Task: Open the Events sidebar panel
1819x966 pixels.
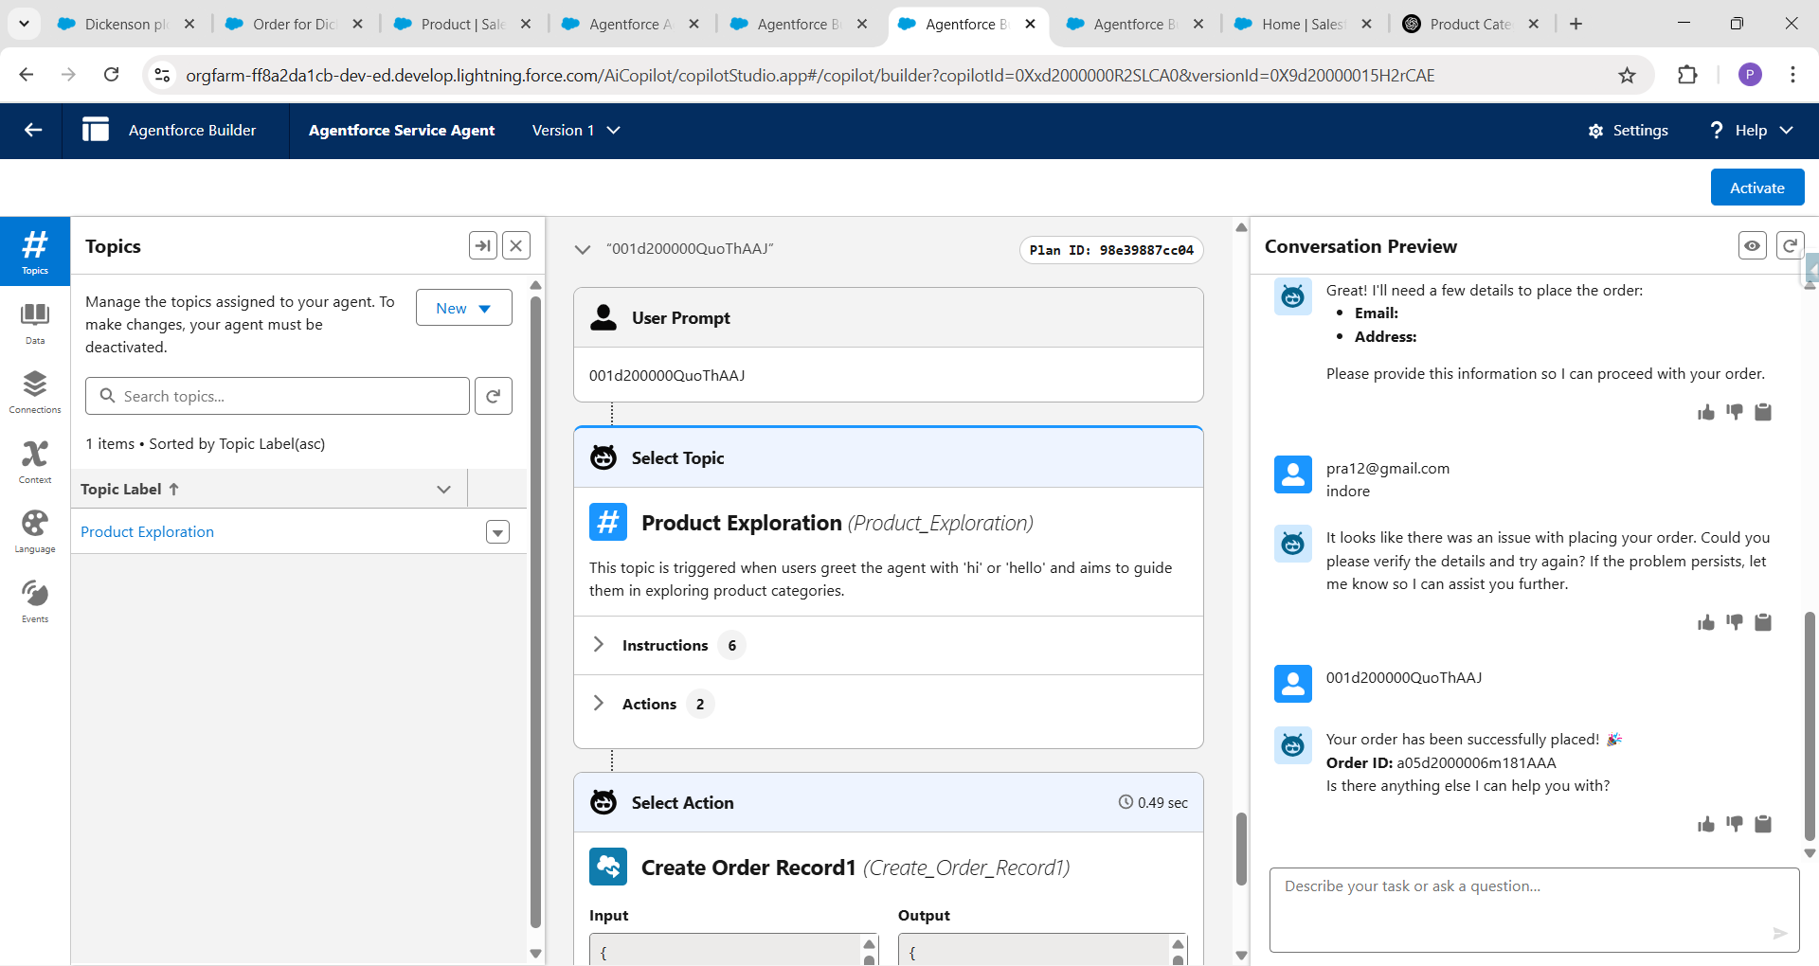Action: pos(35,601)
